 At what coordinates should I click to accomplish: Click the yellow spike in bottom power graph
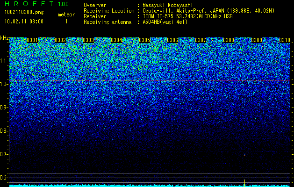244,183
